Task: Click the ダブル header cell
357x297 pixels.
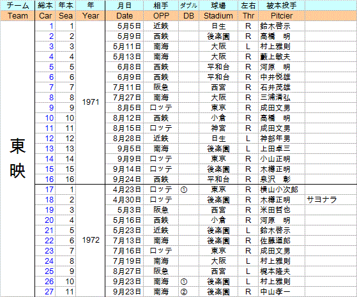Action: [x=188, y=6]
